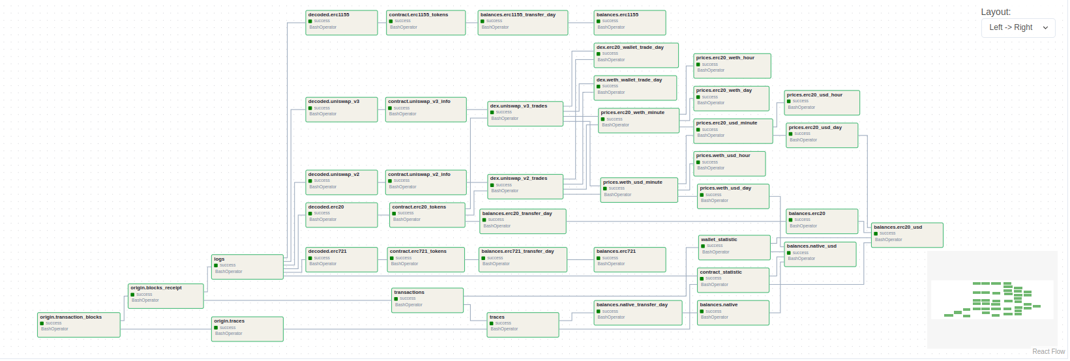Screen dimensions: 1070x361
Task: Click the dex.erc20_wallet_trade_day node
Action: point(636,55)
